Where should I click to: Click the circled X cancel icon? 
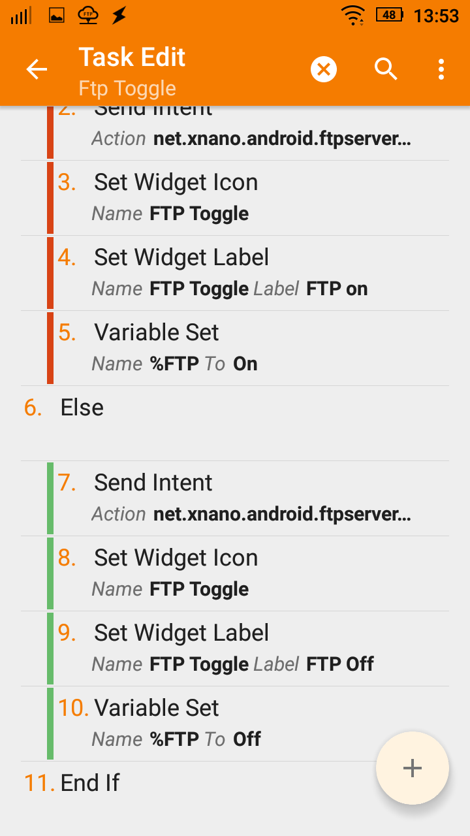[x=324, y=69]
